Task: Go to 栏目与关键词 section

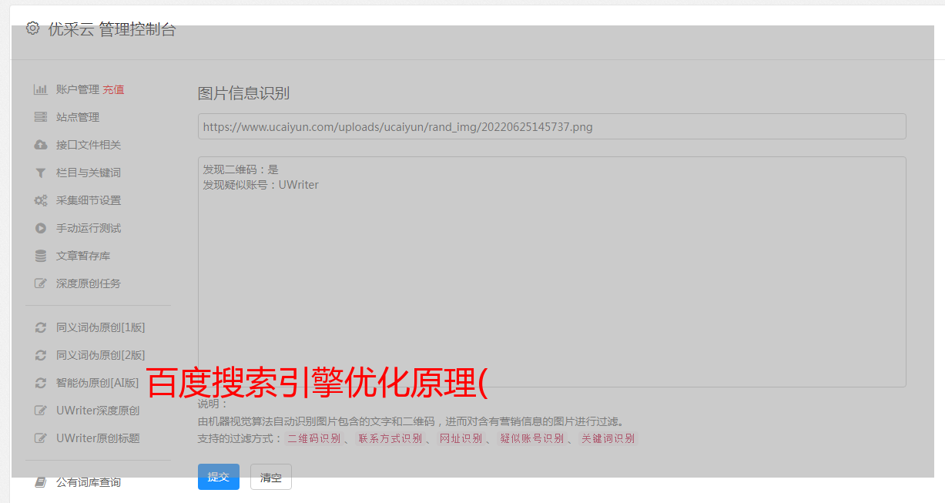Action: point(89,173)
